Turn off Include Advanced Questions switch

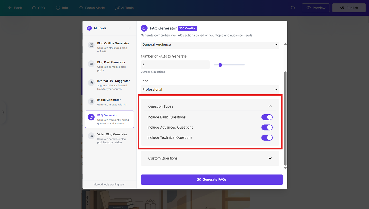coord(267,128)
